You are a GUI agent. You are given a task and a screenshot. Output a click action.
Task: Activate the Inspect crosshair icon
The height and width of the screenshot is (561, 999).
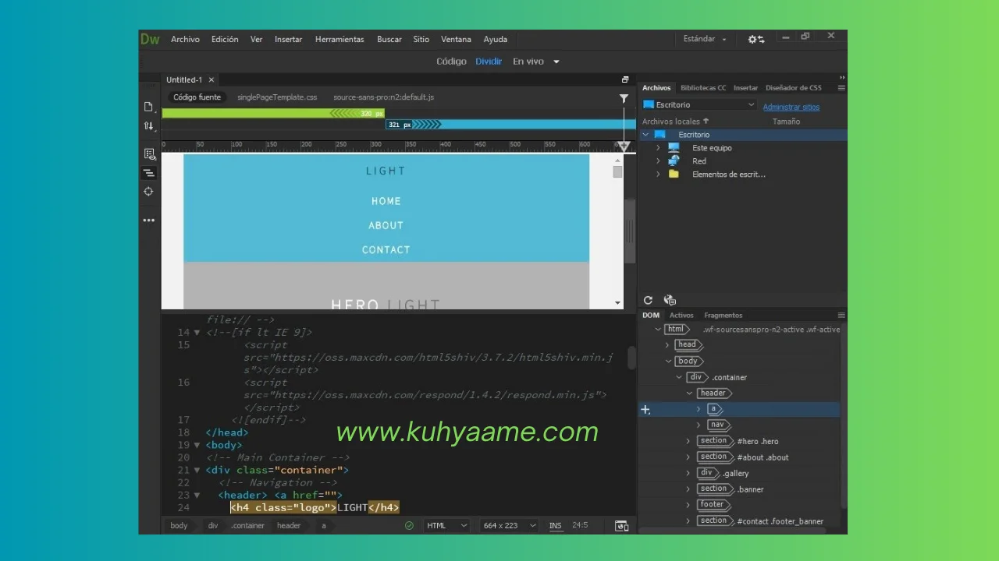click(x=148, y=192)
